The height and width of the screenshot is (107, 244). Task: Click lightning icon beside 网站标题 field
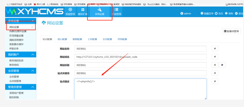(215, 65)
